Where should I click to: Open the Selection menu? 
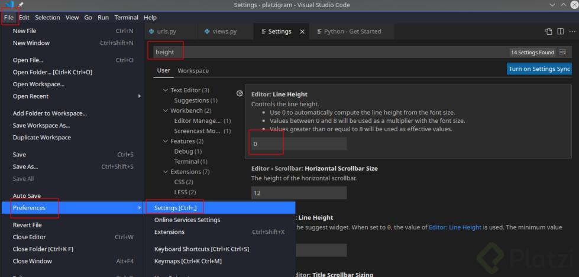pyautogui.click(x=47, y=17)
